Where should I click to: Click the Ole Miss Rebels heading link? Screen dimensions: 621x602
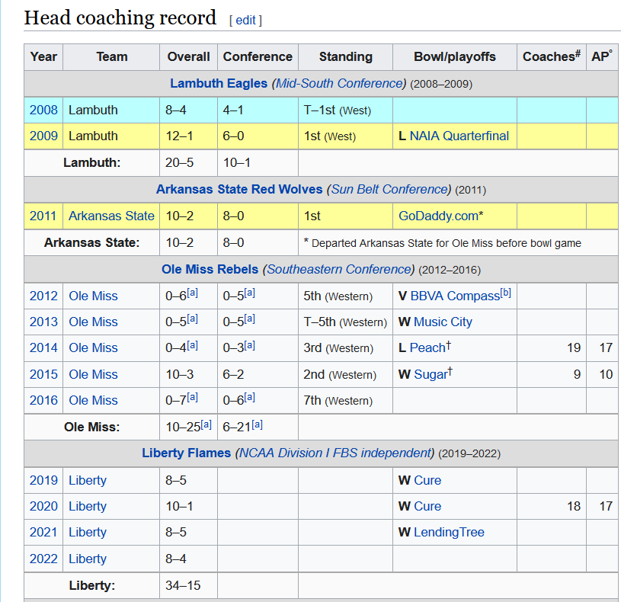(x=210, y=269)
